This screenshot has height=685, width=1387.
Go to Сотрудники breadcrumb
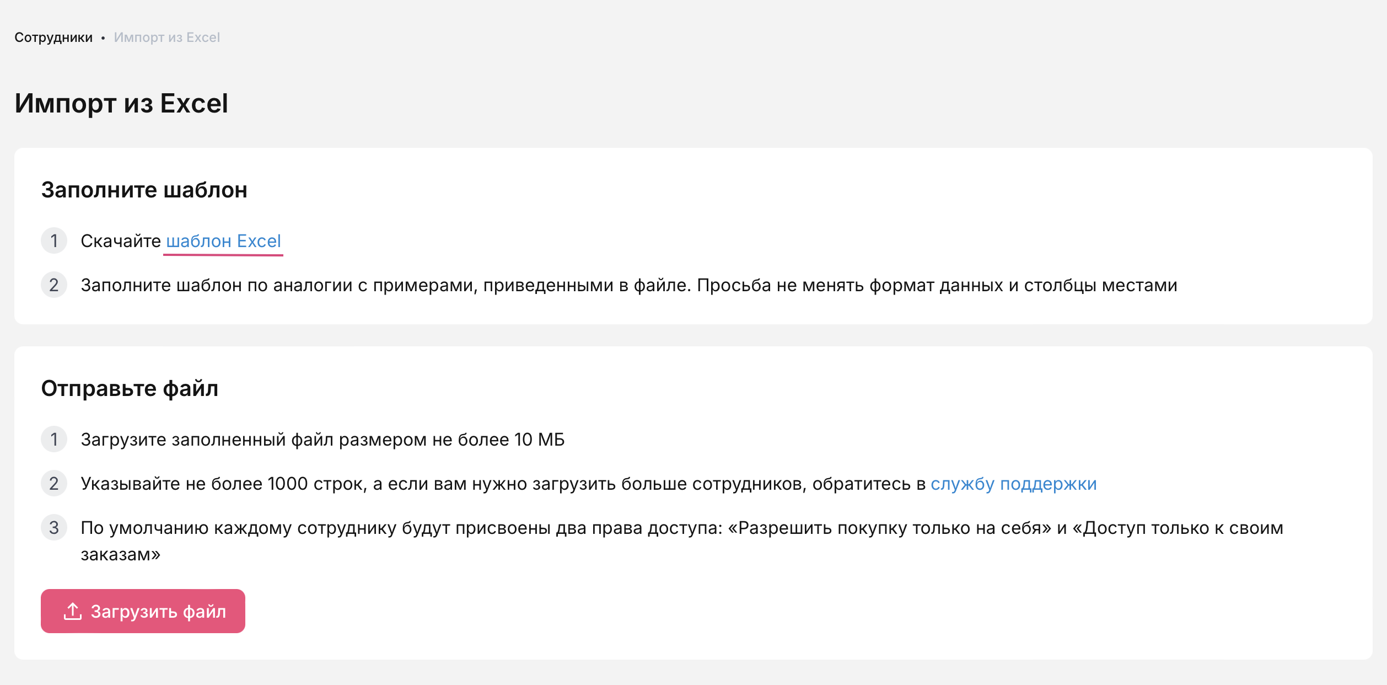[x=53, y=38]
